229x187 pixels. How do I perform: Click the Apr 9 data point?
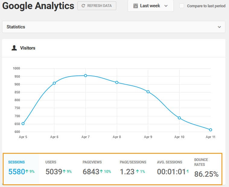[148, 92]
